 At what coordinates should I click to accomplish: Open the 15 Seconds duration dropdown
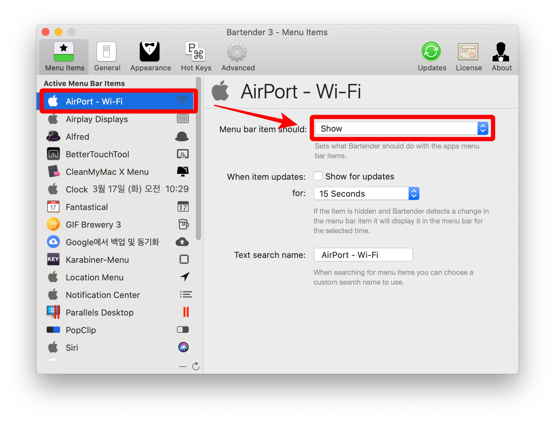tap(366, 193)
